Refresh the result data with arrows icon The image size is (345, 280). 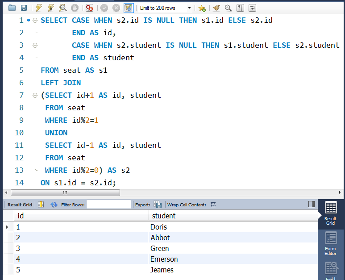pyautogui.click(x=54, y=205)
